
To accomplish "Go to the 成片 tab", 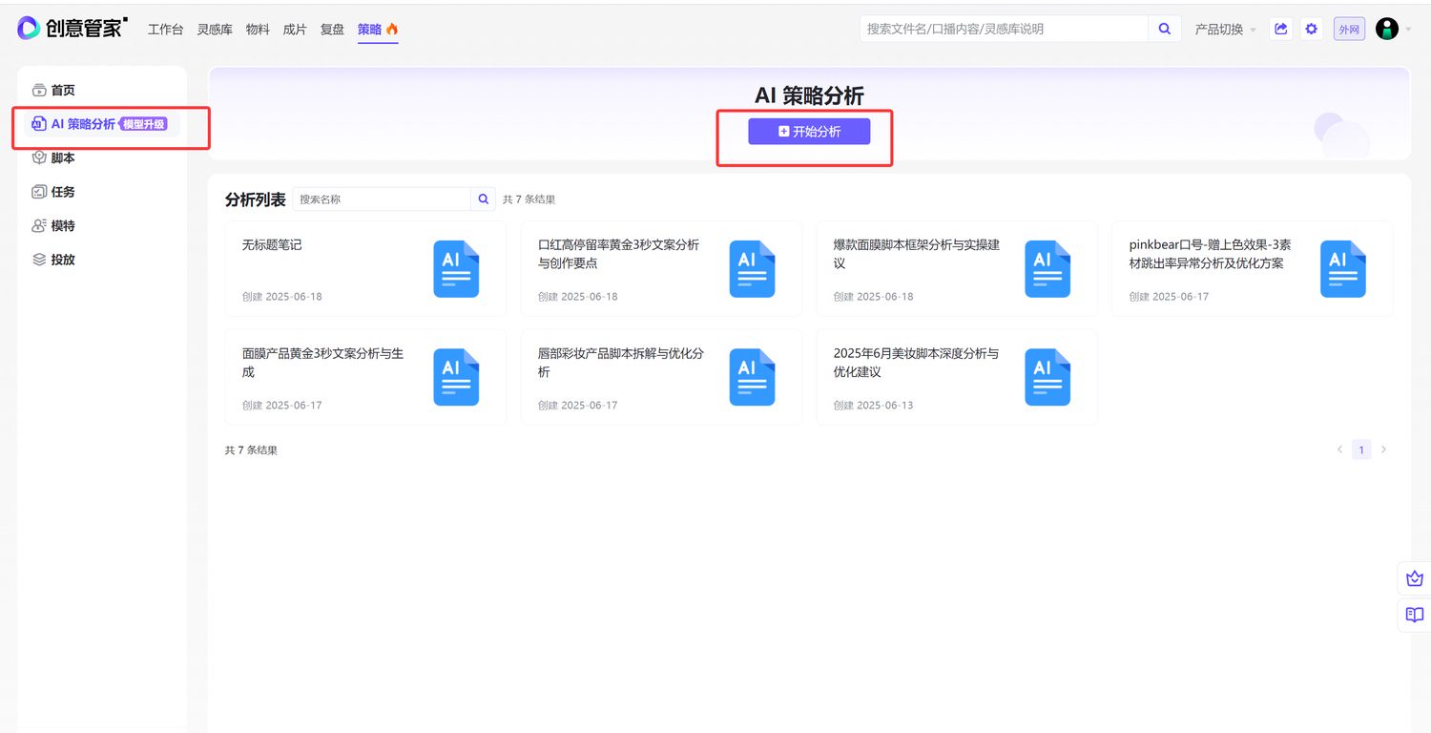I will pyautogui.click(x=295, y=30).
